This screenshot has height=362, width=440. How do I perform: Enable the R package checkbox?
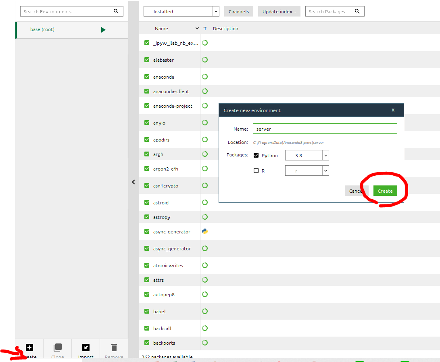click(256, 171)
